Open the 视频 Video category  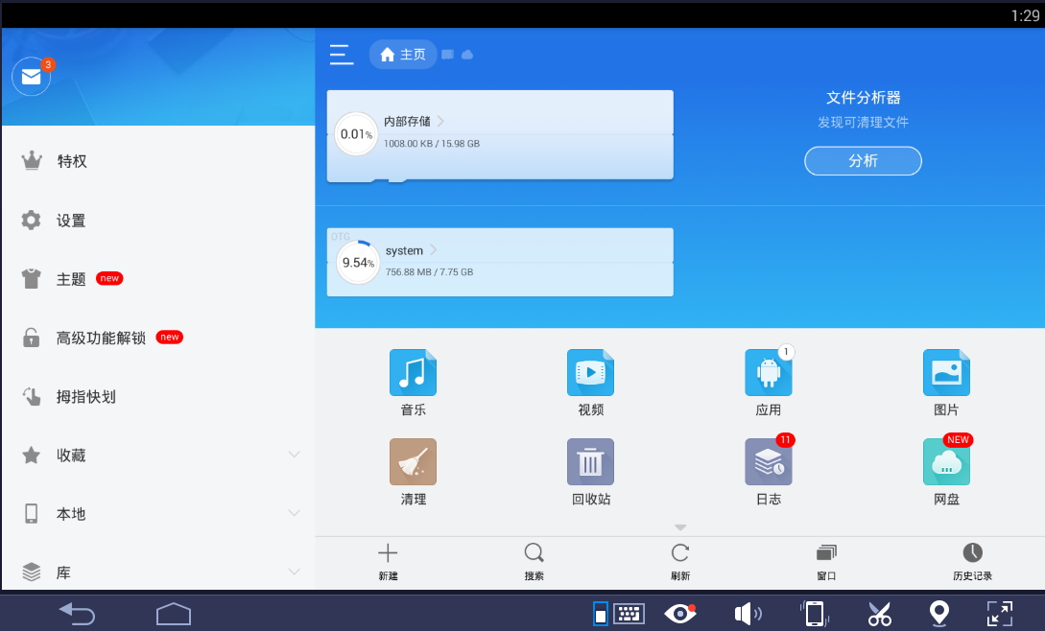point(589,380)
